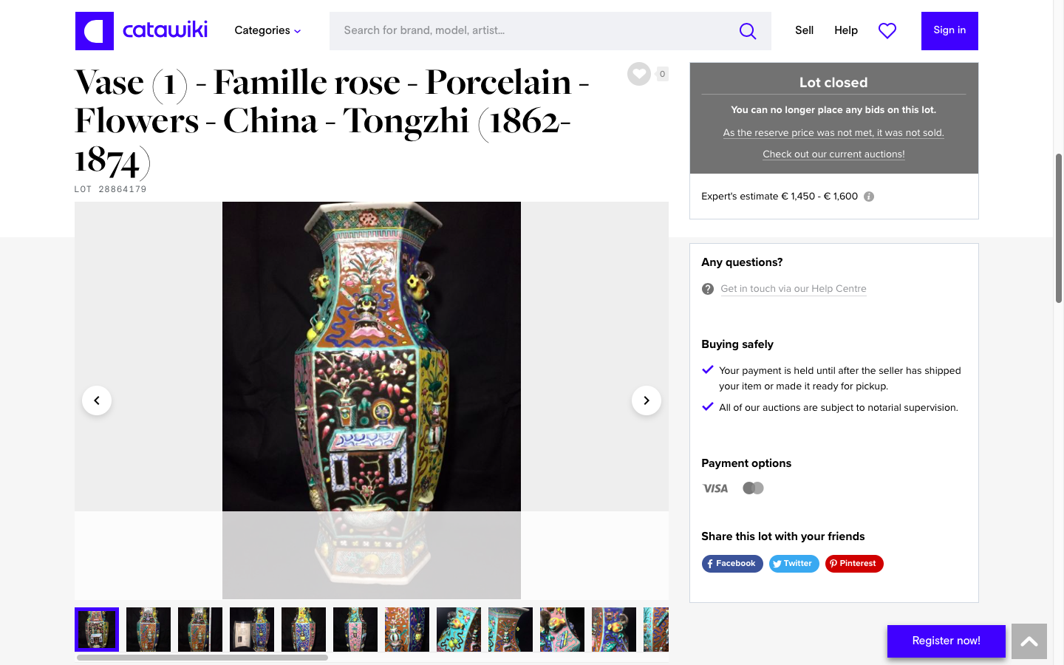The height and width of the screenshot is (665, 1064).
Task: Expand the Categories dropdown
Action: tap(267, 31)
